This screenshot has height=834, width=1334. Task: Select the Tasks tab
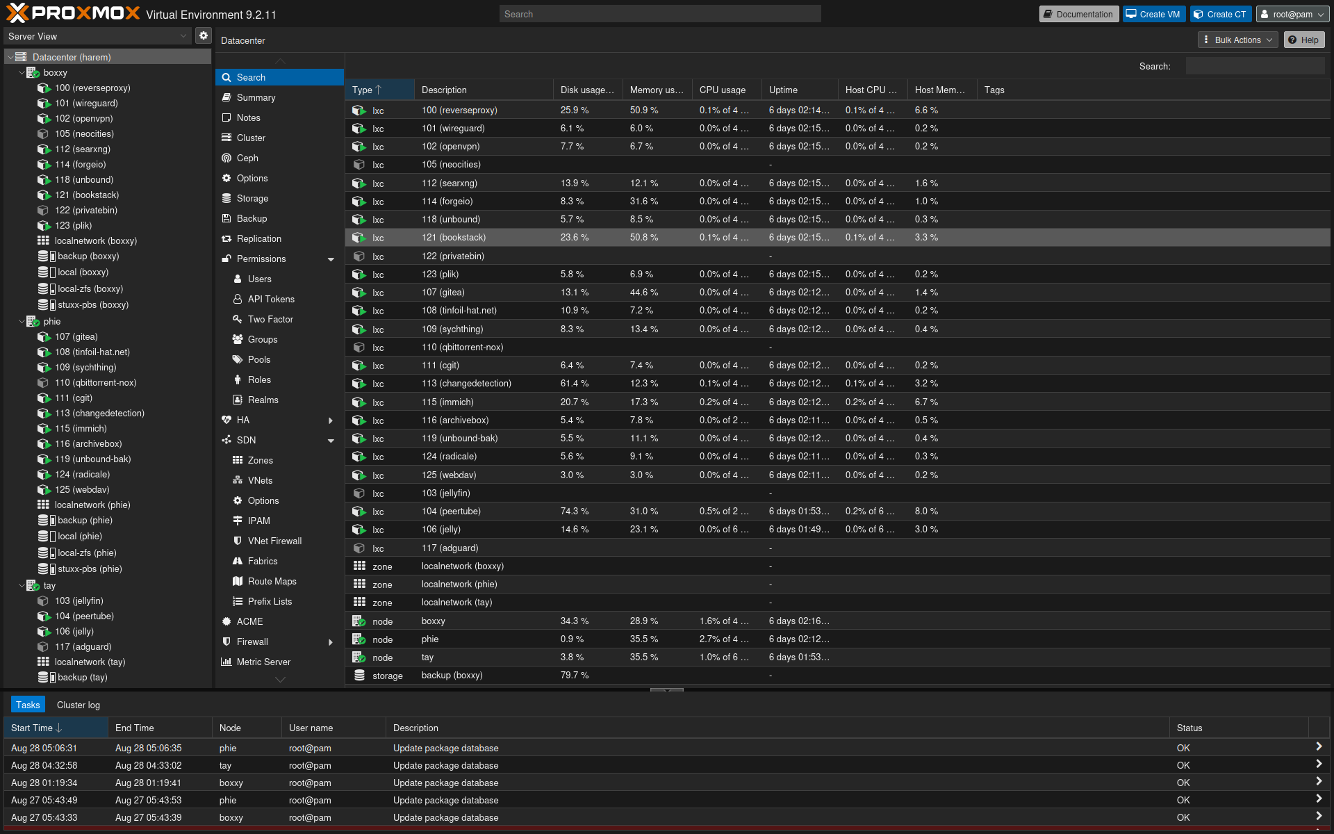tap(28, 705)
